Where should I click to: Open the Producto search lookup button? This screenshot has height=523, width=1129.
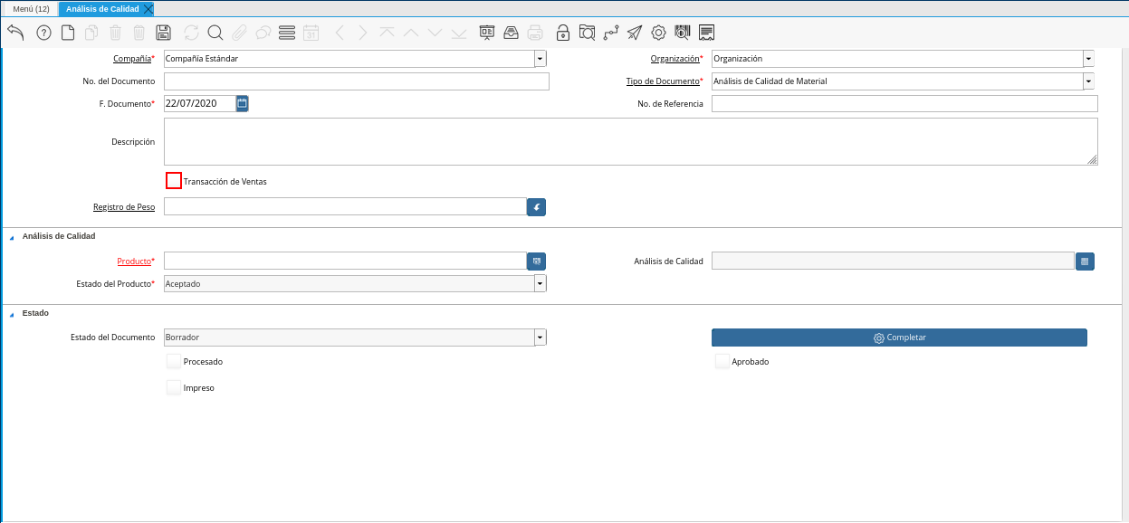(537, 261)
